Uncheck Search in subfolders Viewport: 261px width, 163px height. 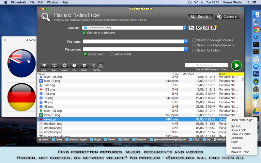tap(85, 33)
